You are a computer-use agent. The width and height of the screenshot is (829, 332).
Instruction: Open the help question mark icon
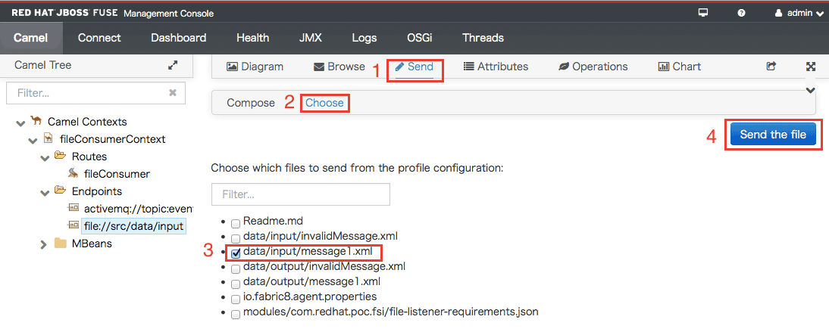point(741,13)
